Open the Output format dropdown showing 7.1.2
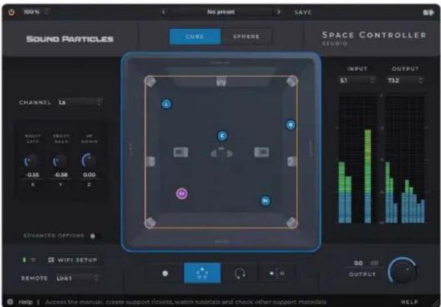The image size is (441, 307). click(405, 81)
